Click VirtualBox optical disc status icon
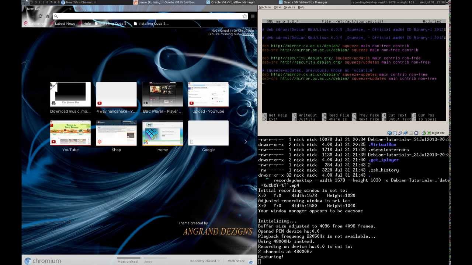This screenshot has width=472, height=265. [395, 133]
